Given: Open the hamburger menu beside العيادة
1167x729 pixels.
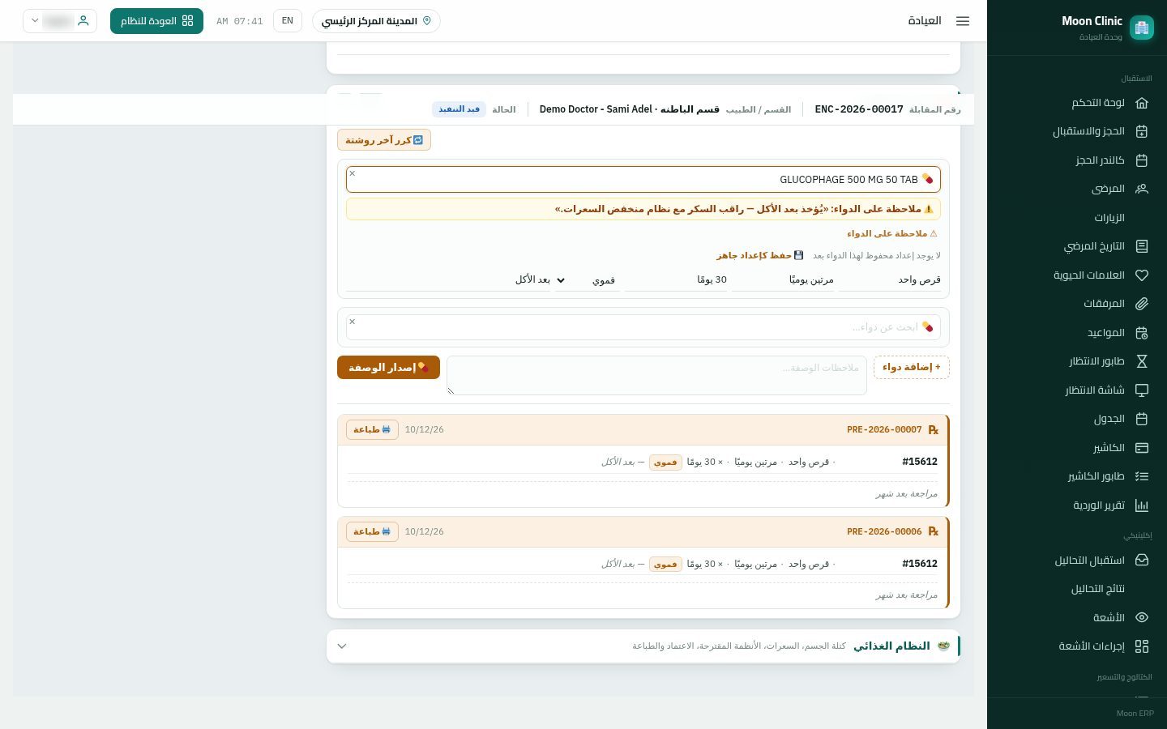Looking at the screenshot, I should click(x=963, y=21).
